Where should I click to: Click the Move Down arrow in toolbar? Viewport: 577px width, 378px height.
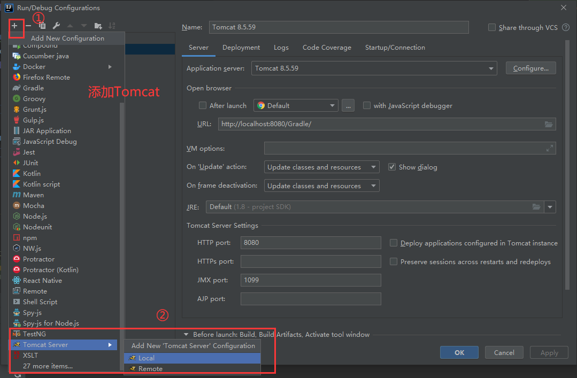point(84,26)
